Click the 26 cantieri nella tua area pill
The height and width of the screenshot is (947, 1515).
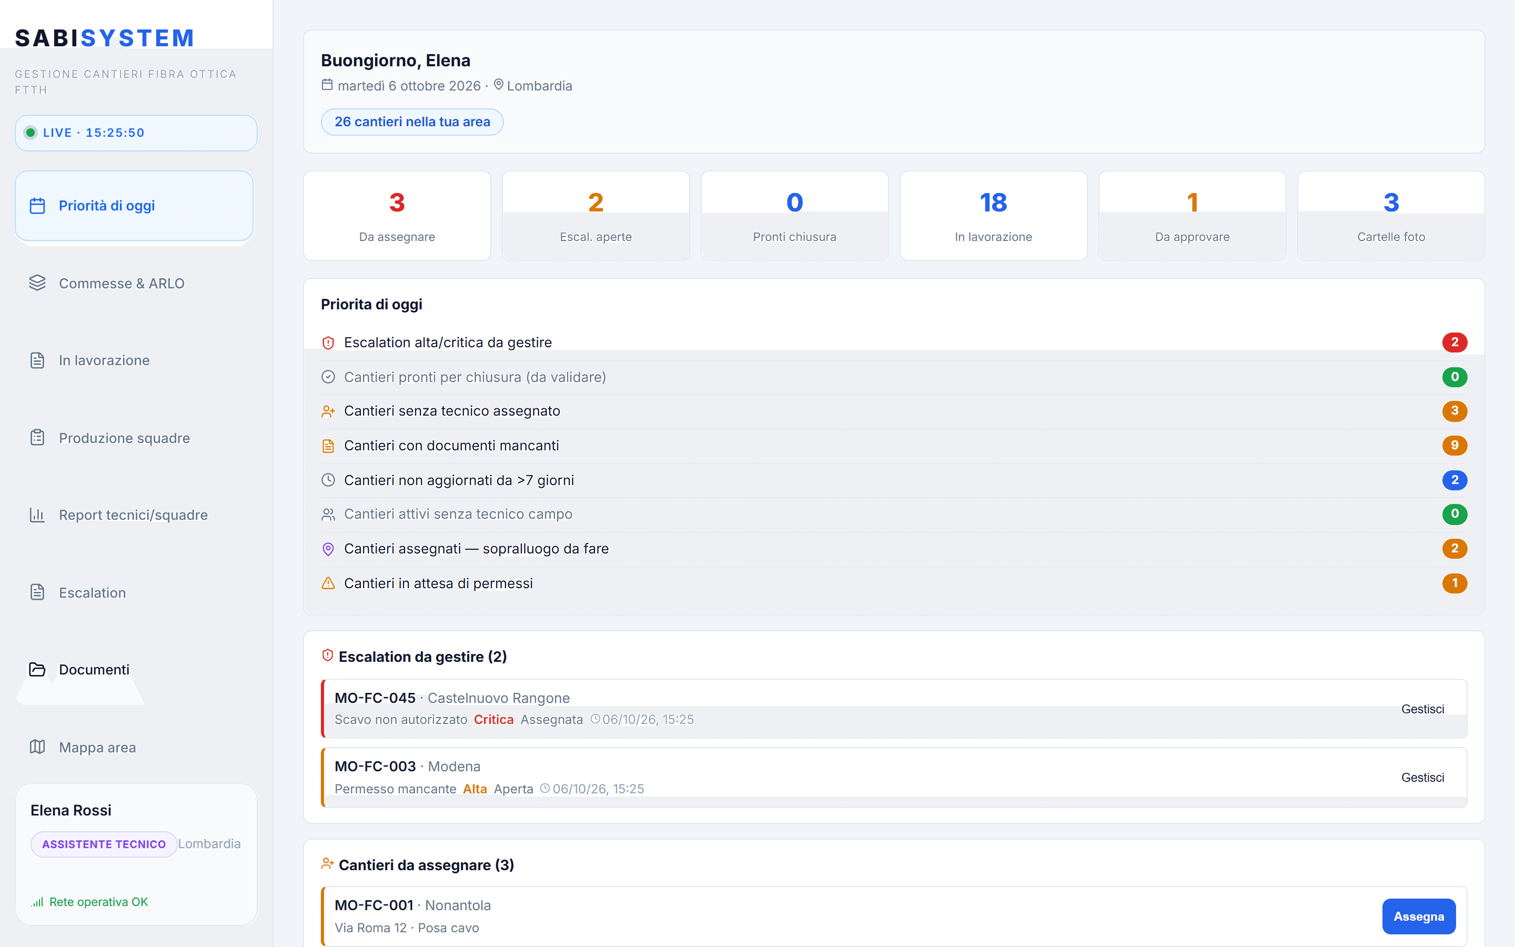coord(412,122)
